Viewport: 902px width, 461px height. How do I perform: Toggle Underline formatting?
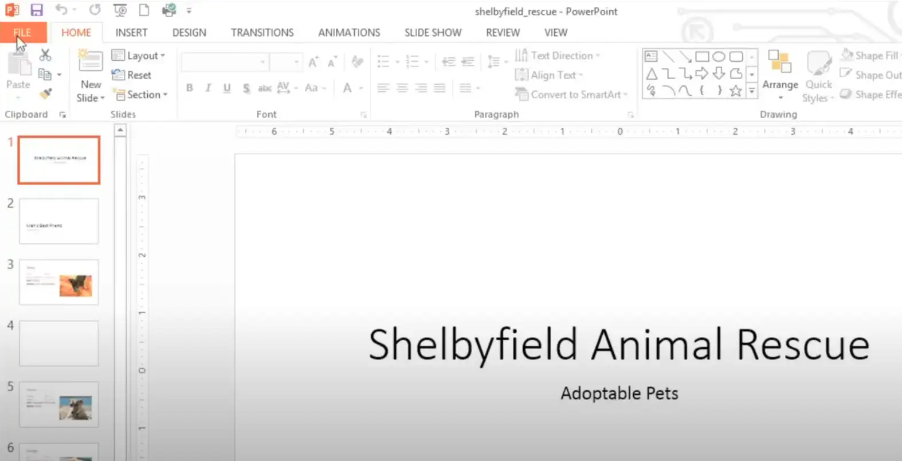click(x=227, y=88)
